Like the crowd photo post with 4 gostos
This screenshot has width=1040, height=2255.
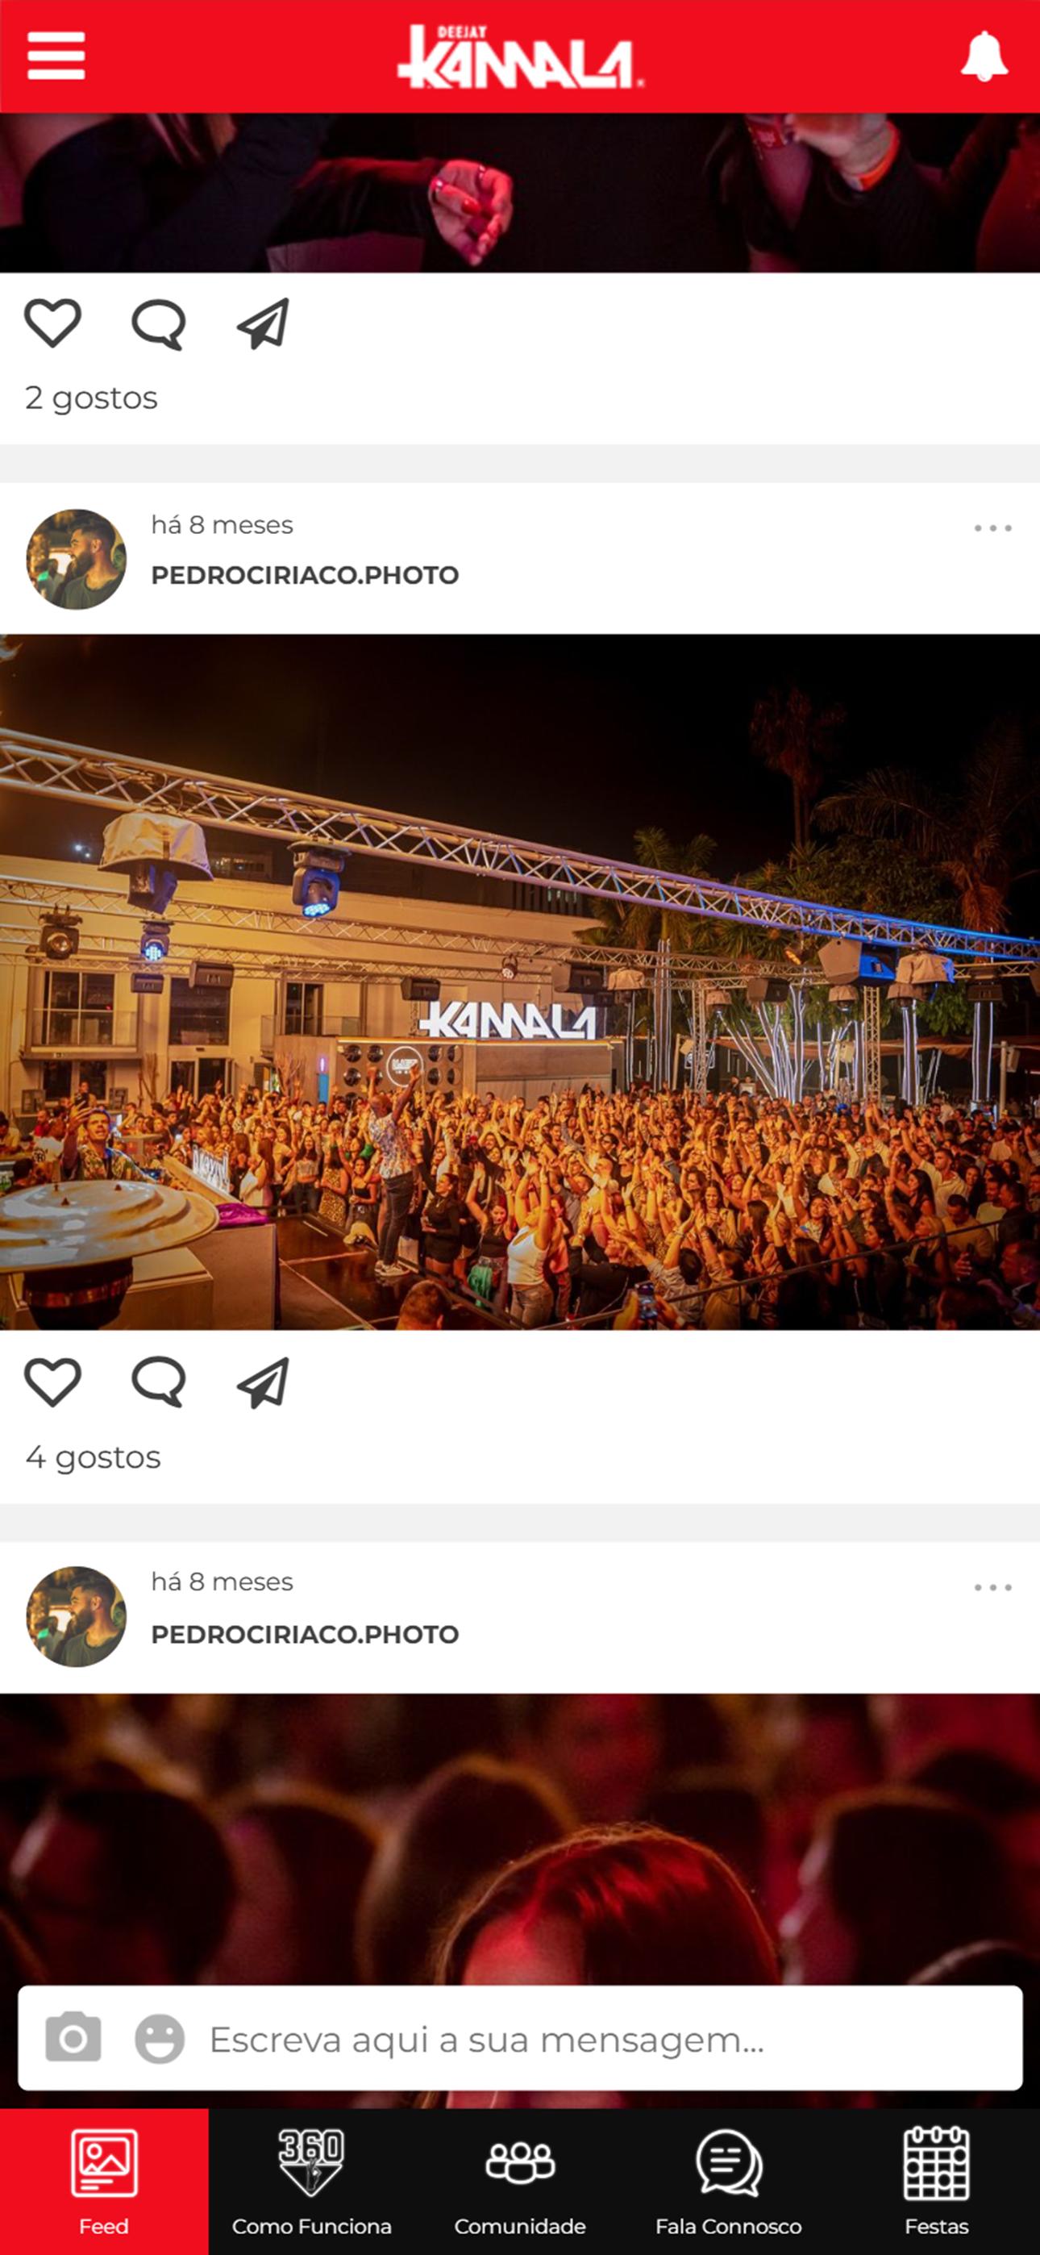pyautogui.click(x=52, y=1382)
